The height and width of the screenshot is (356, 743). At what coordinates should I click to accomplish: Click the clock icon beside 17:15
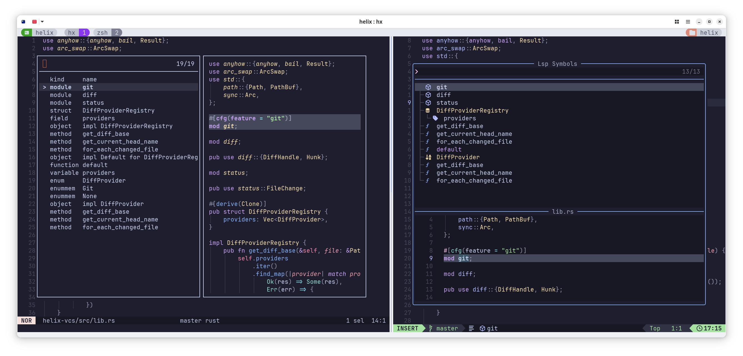[699, 328]
